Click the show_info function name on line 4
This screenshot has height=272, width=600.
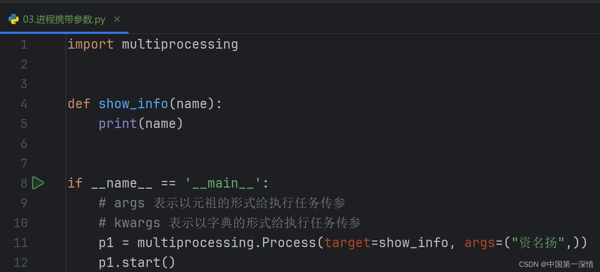(x=133, y=104)
